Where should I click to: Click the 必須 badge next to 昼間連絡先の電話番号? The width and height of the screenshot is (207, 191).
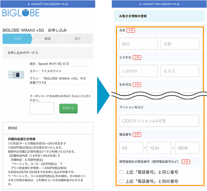186,162
